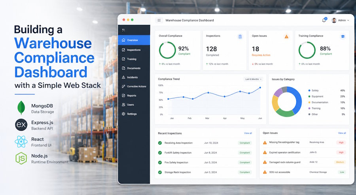
Task: Open SDS not accessible issue
Action: click(304, 172)
